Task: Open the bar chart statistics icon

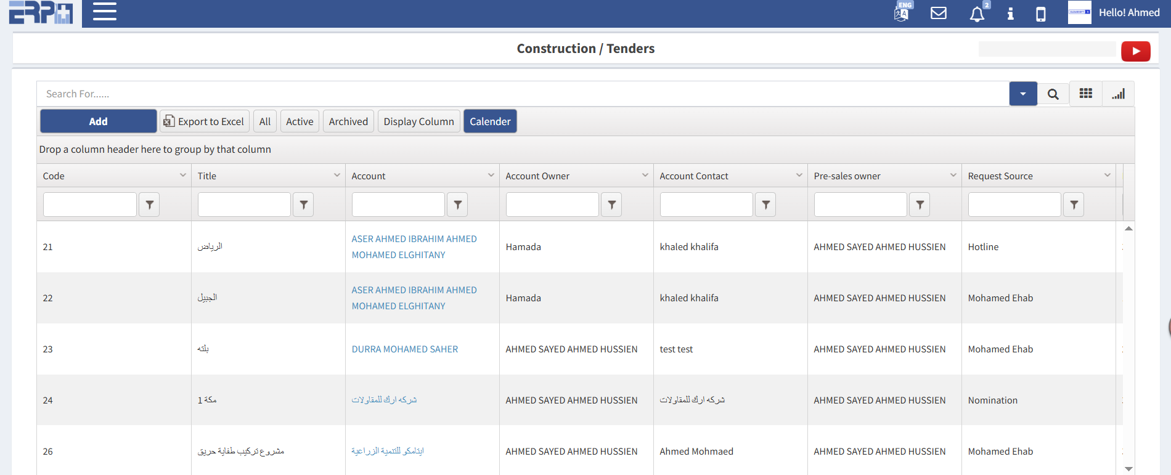Action: click(1118, 94)
